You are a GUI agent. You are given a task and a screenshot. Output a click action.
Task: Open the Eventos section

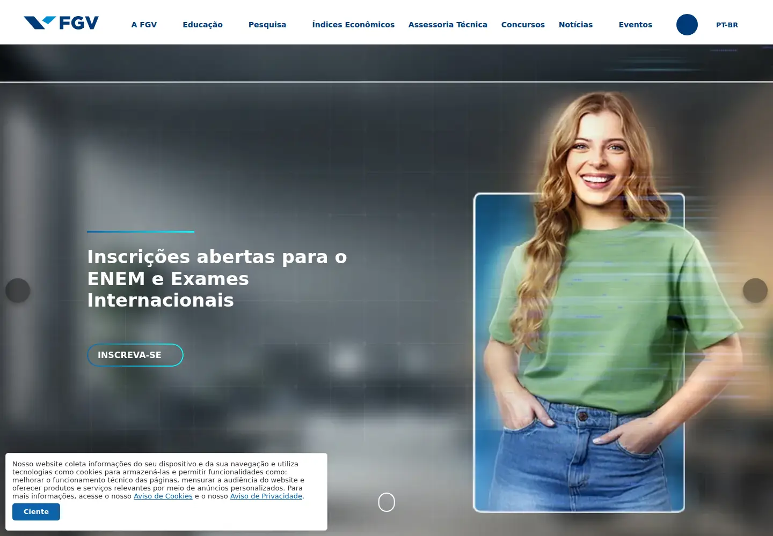click(636, 25)
